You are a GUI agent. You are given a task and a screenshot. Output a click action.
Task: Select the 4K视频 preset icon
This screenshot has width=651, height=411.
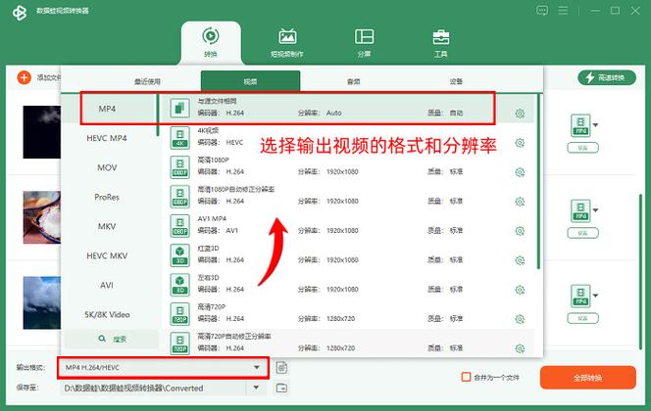click(179, 138)
